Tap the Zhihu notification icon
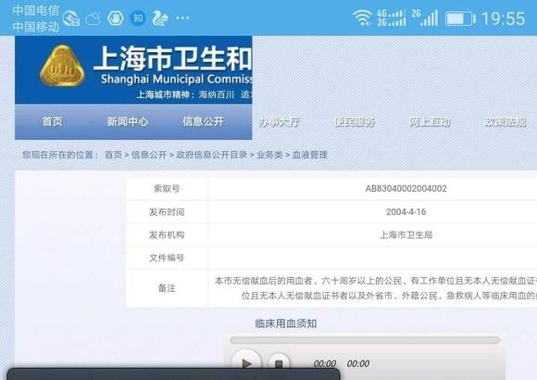The image size is (537, 380). point(138,18)
